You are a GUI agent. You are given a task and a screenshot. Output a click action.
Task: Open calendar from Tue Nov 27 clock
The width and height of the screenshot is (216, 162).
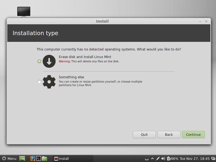pyautogui.click(x=195, y=159)
